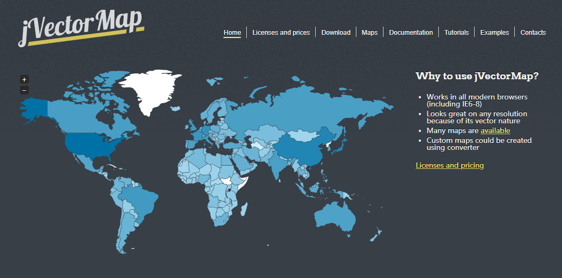Select Iceland on the world map
Image resolution: width=562 pixels, height=278 pixels.
coord(175,108)
